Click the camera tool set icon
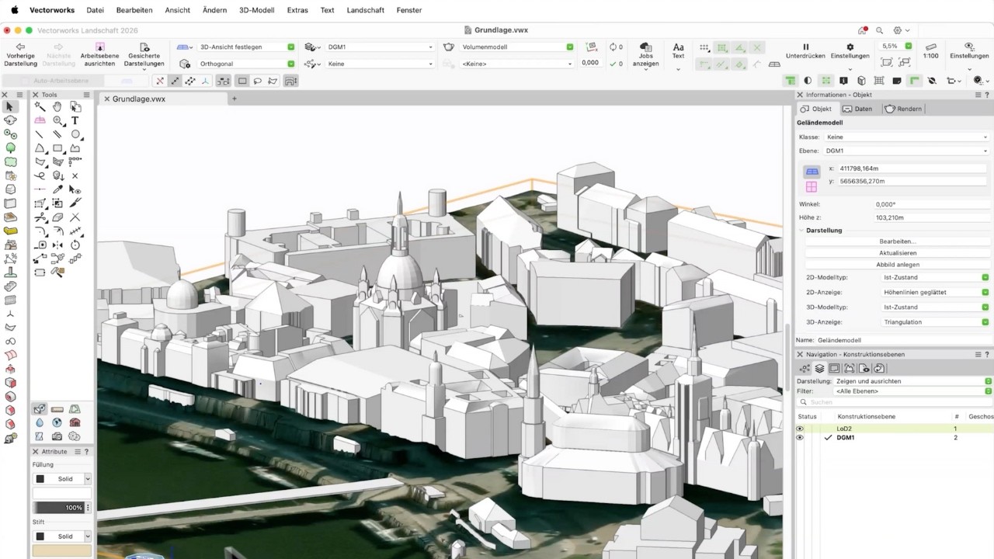This screenshot has height=559, width=994. pyautogui.click(x=57, y=436)
